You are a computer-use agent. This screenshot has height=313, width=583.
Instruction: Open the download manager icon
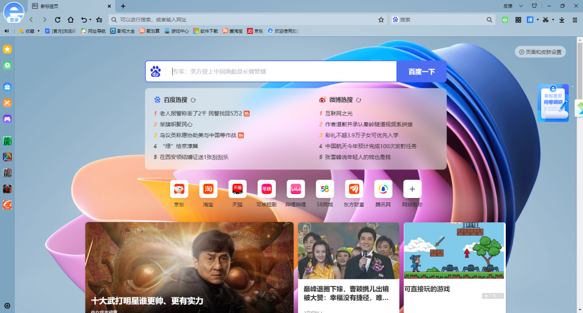coord(563,20)
